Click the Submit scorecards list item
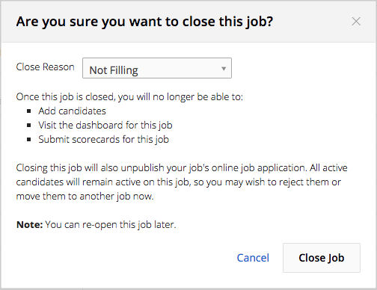This screenshot has width=377, height=290. point(104,140)
